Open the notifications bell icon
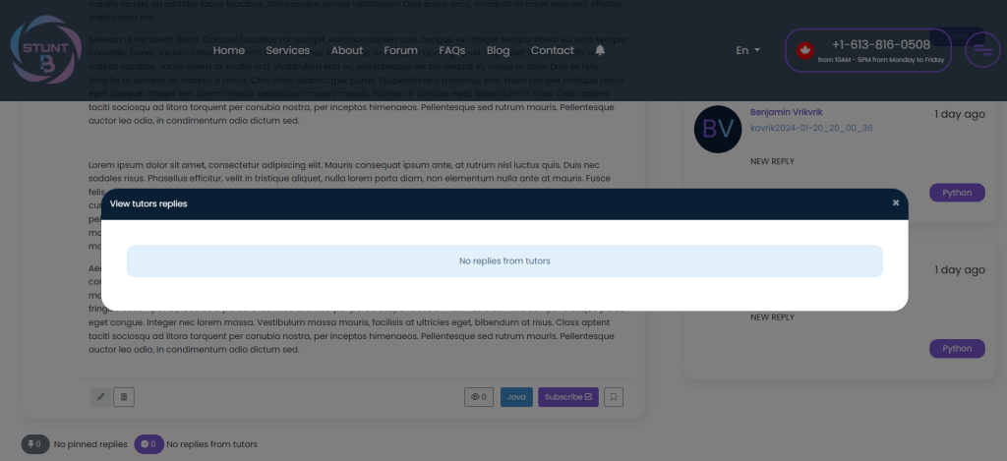Image resolution: width=1007 pixels, height=461 pixels. pos(600,50)
